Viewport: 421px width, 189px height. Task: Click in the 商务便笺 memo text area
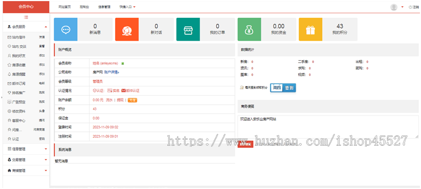pos(328,127)
